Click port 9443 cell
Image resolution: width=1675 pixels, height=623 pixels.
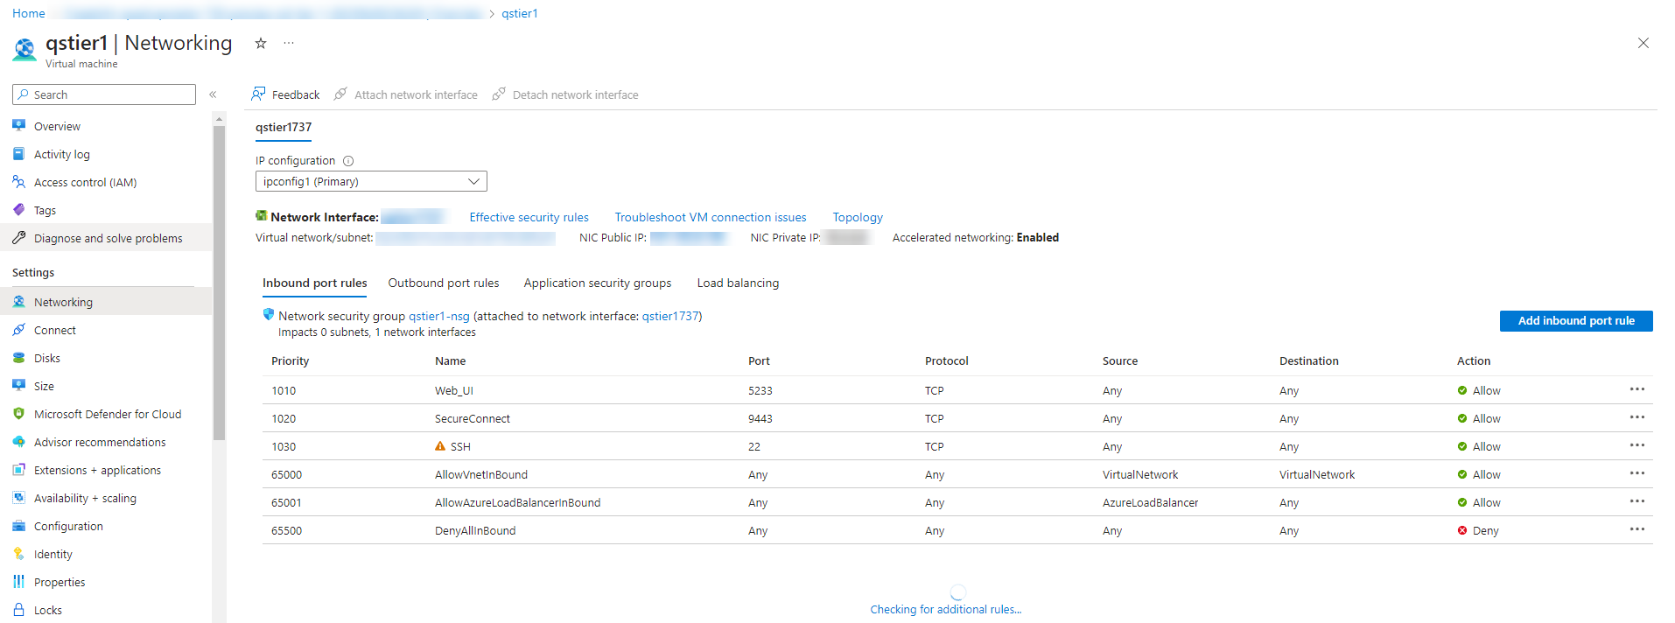(760, 419)
